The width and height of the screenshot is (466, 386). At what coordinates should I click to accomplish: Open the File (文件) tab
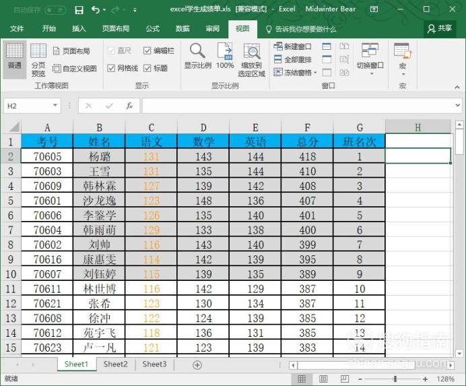(x=17, y=29)
